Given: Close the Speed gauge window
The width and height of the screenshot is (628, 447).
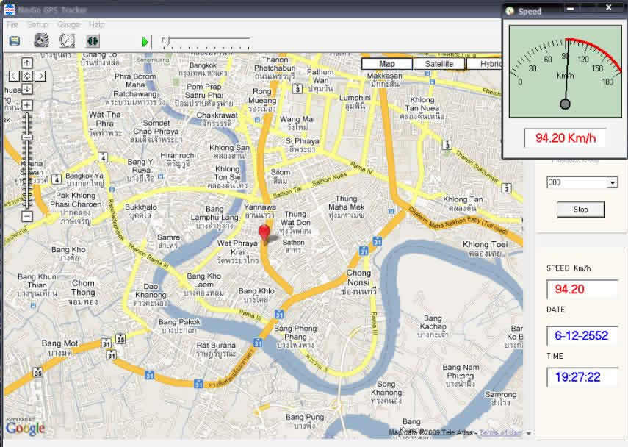Looking at the screenshot, I should coord(609,7).
